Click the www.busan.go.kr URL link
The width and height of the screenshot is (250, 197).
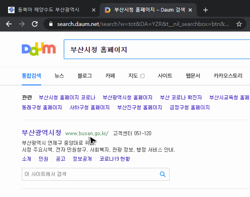[x=87, y=133]
